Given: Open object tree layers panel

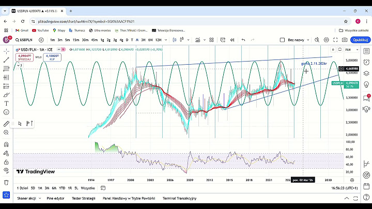Looking at the screenshot, I should [366, 73].
